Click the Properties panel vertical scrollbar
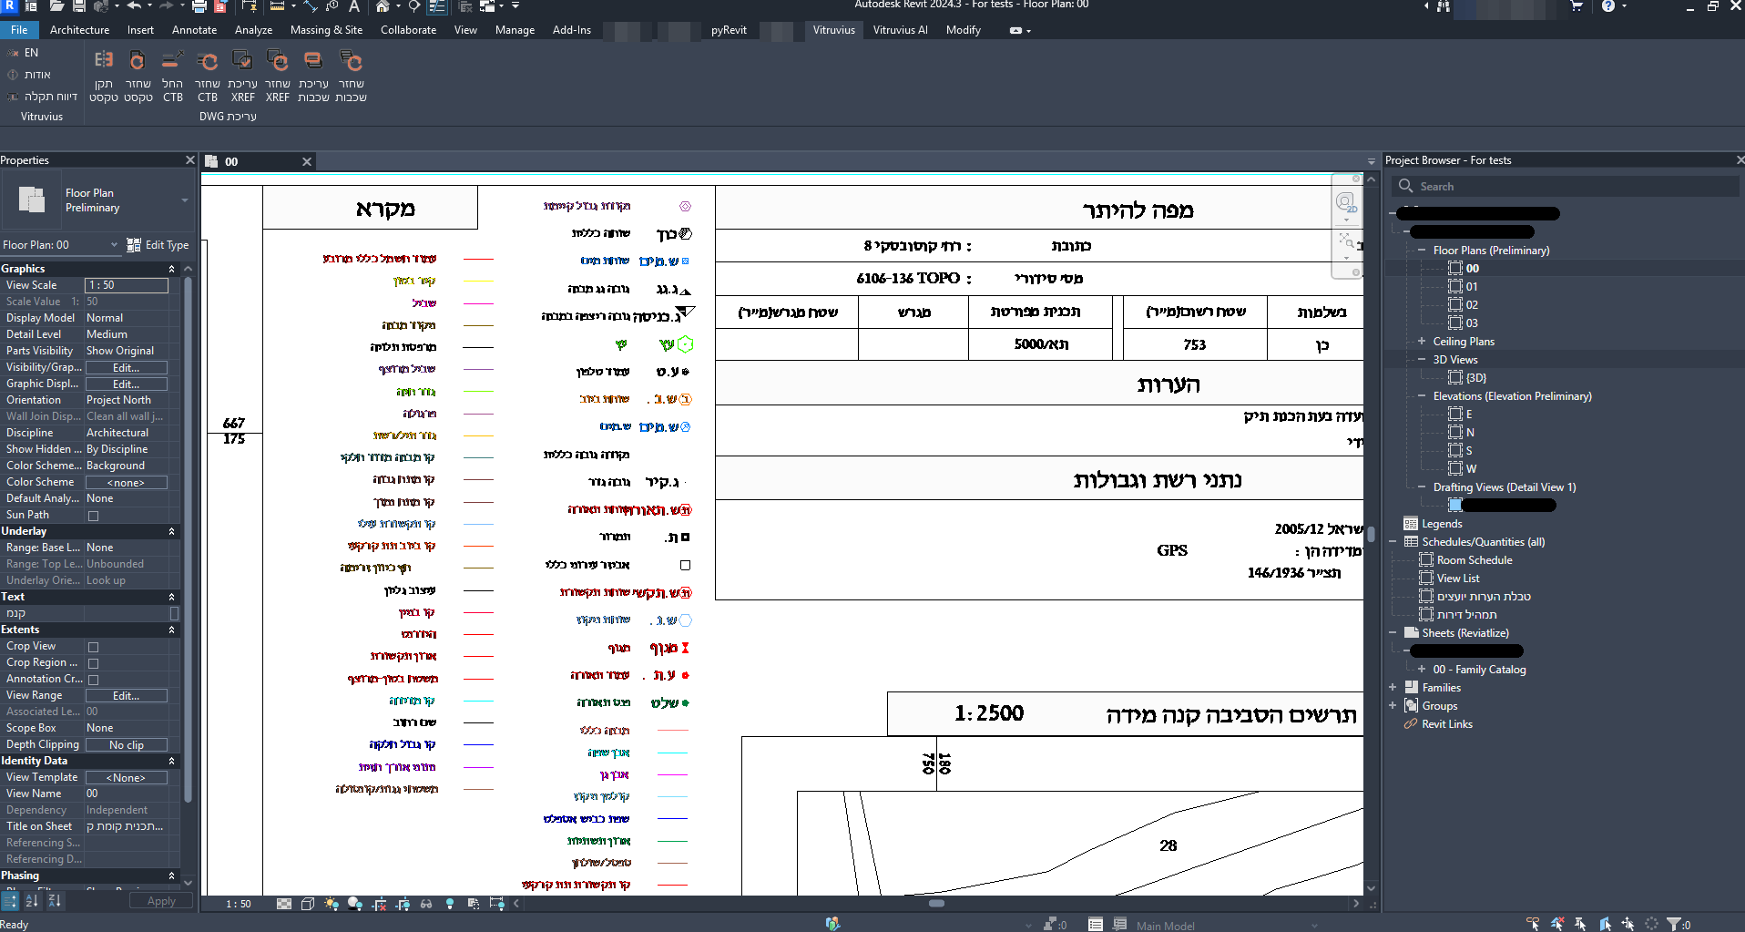The width and height of the screenshot is (1745, 932). coord(188,538)
